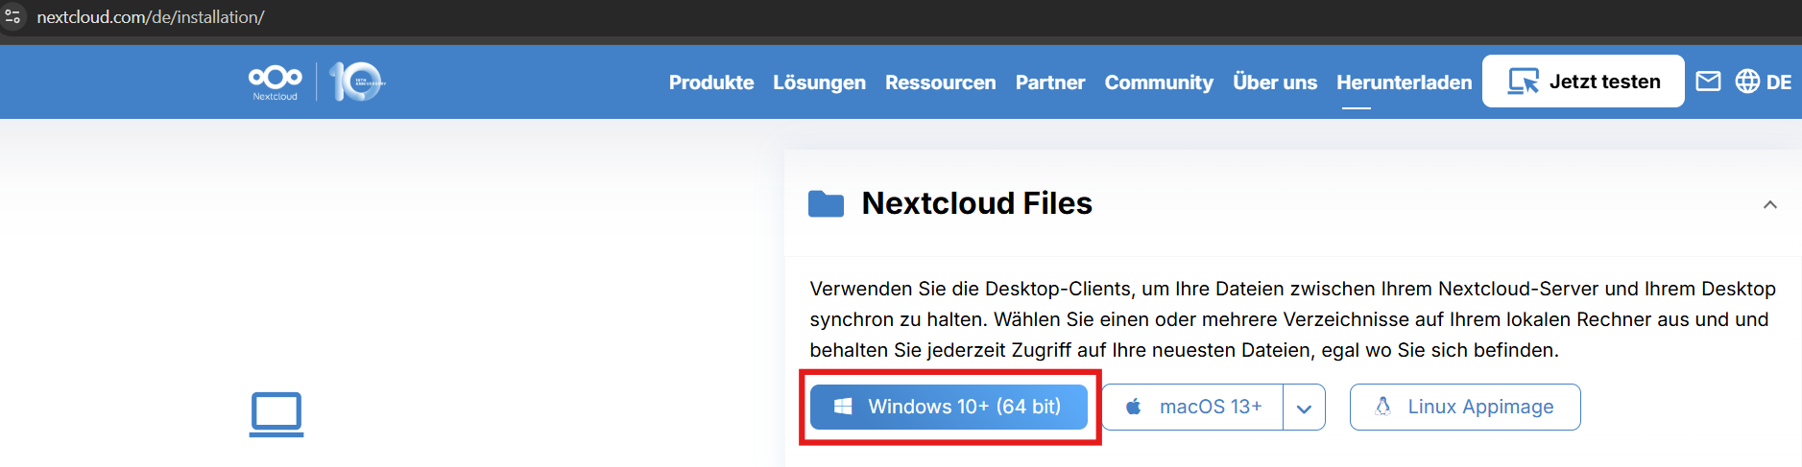Image resolution: width=1802 pixels, height=467 pixels.
Task: Click the blue folder icon beside Nextcloud Files
Action: point(826,203)
